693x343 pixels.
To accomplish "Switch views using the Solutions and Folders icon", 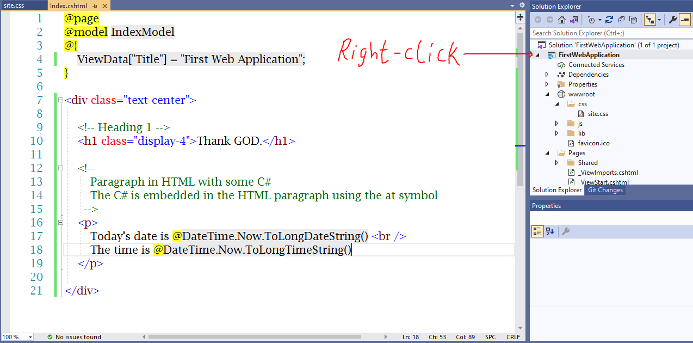I will tap(574, 20).
